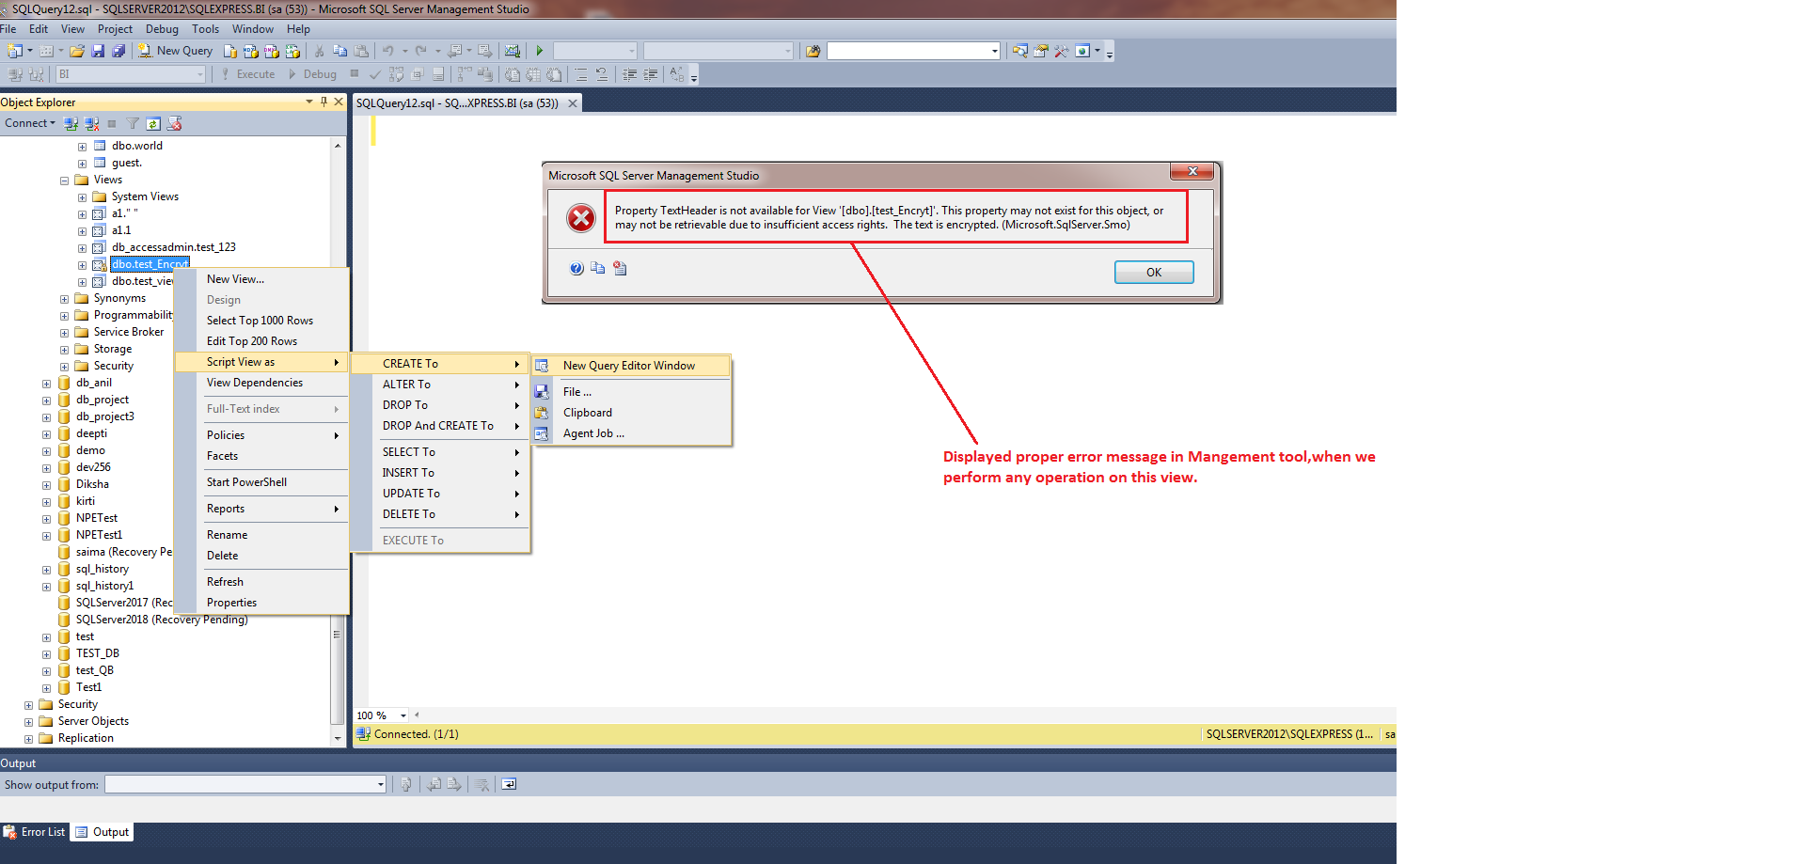Screen dimensions: 1800x864
Task: Click the Refresh icon in Object Explorer toolbar
Action: [153, 123]
